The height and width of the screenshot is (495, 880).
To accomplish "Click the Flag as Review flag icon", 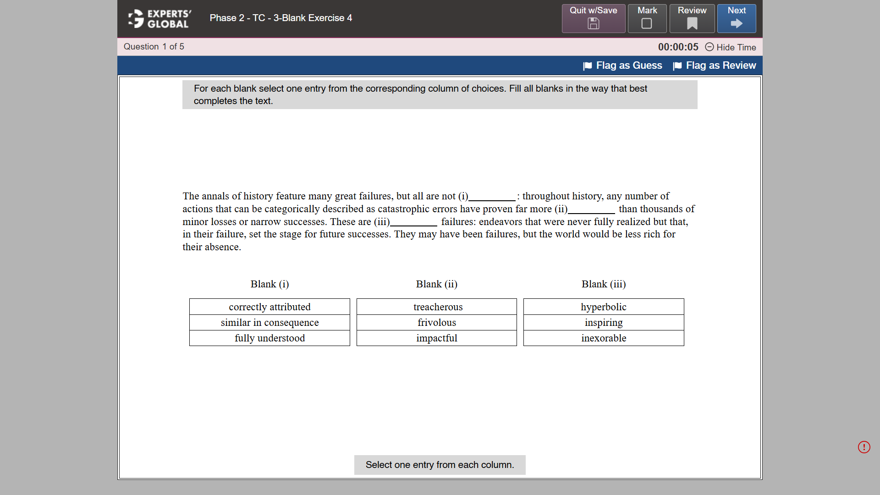I will tap(677, 66).
